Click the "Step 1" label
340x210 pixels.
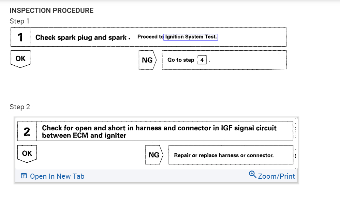tap(19, 21)
